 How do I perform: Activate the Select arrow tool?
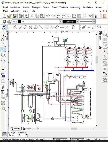(x=3, y=34)
